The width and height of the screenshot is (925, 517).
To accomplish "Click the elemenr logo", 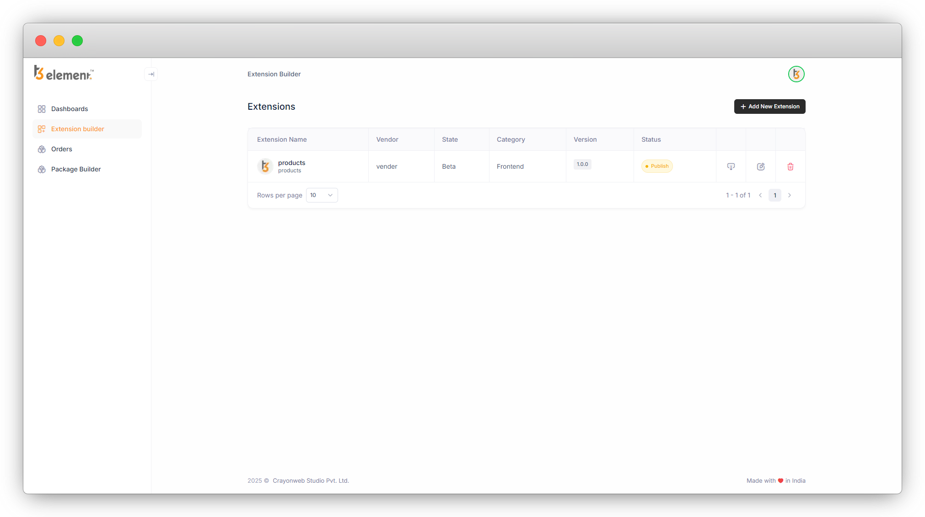I will point(64,73).
